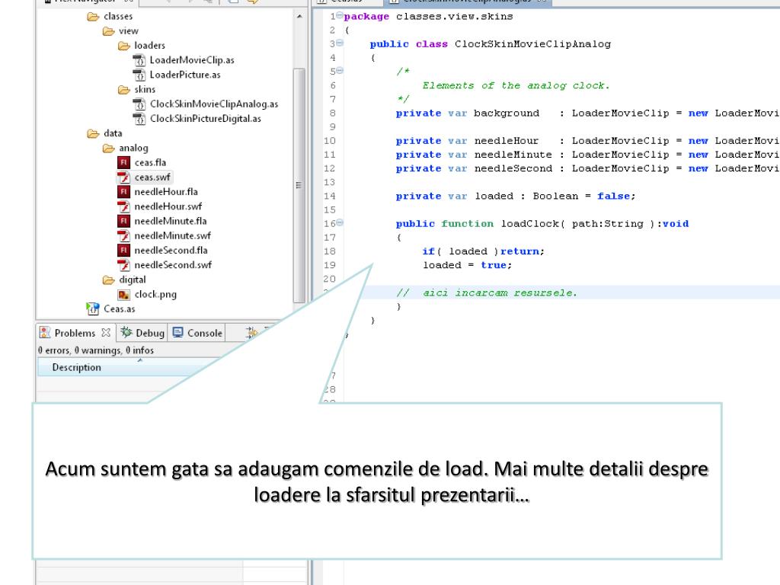Select needleMinute.fla in the navigator

(171, 222)
